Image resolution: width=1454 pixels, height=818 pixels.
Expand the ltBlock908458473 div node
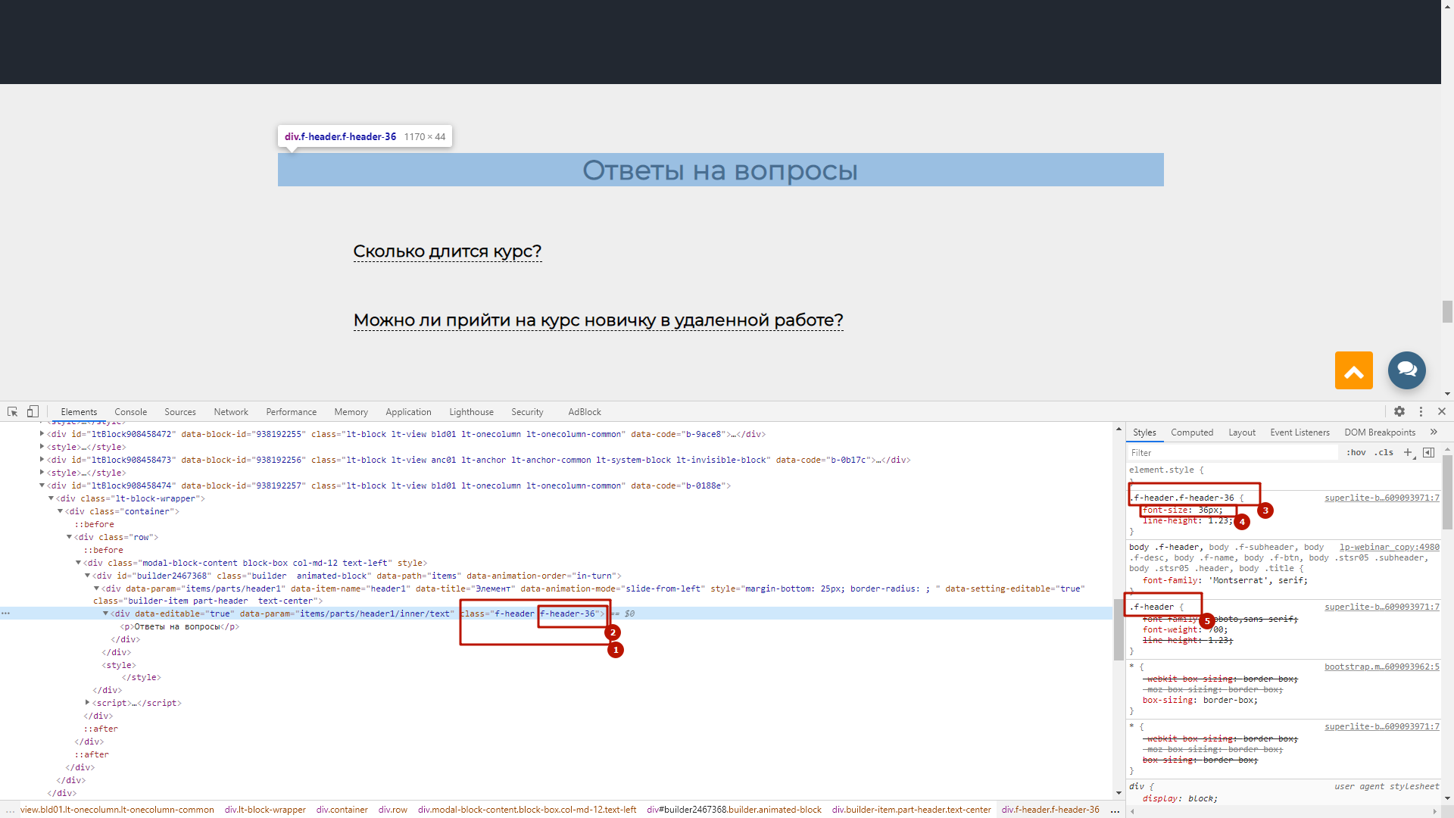coord(42,460)
